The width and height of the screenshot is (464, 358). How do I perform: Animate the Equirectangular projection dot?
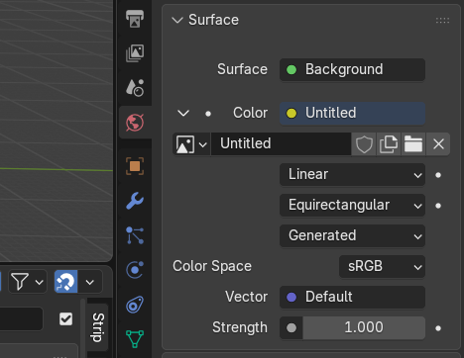coord(438,206)
